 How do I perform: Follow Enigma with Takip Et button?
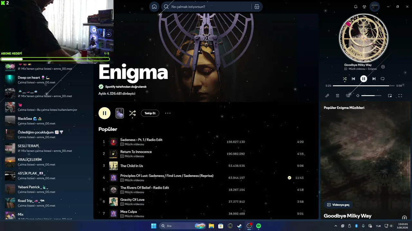click(x=150, y=113)
